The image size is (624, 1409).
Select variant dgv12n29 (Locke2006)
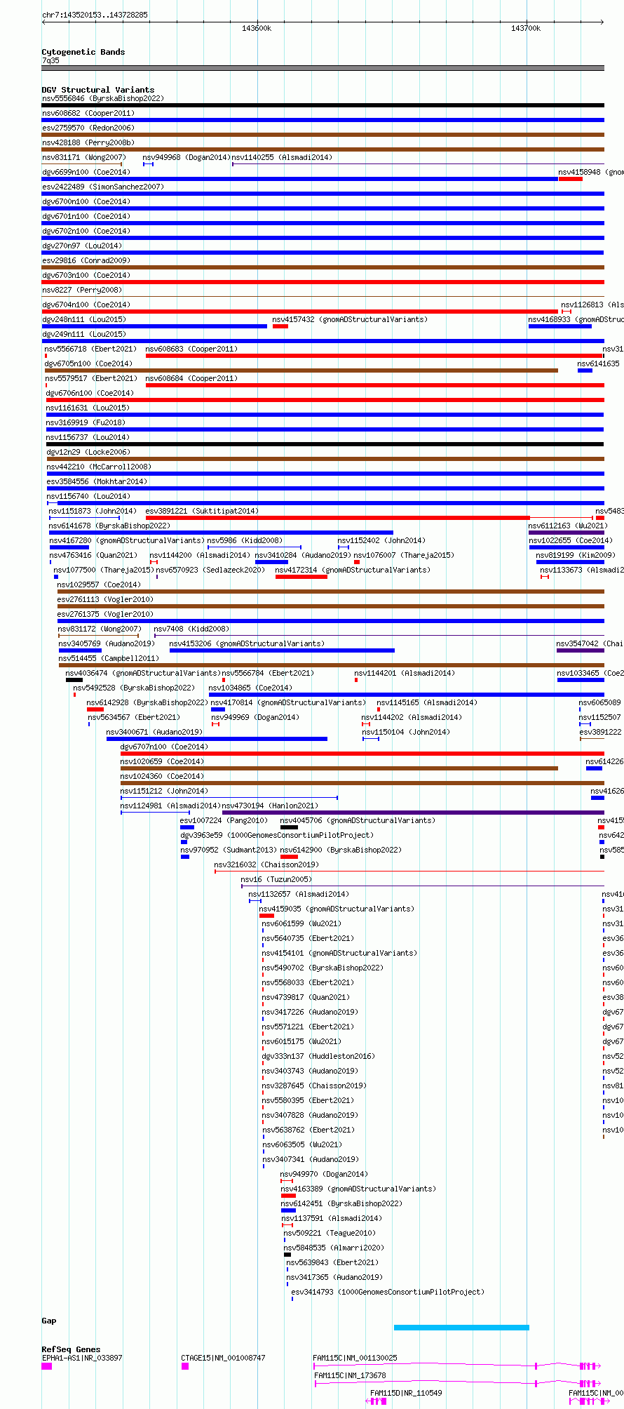pyautogui.click(x=325, y=459)
